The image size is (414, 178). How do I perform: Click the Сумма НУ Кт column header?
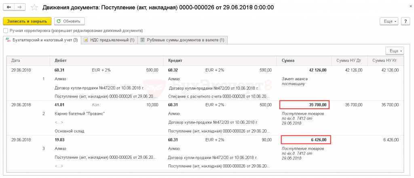click(386, 61)
